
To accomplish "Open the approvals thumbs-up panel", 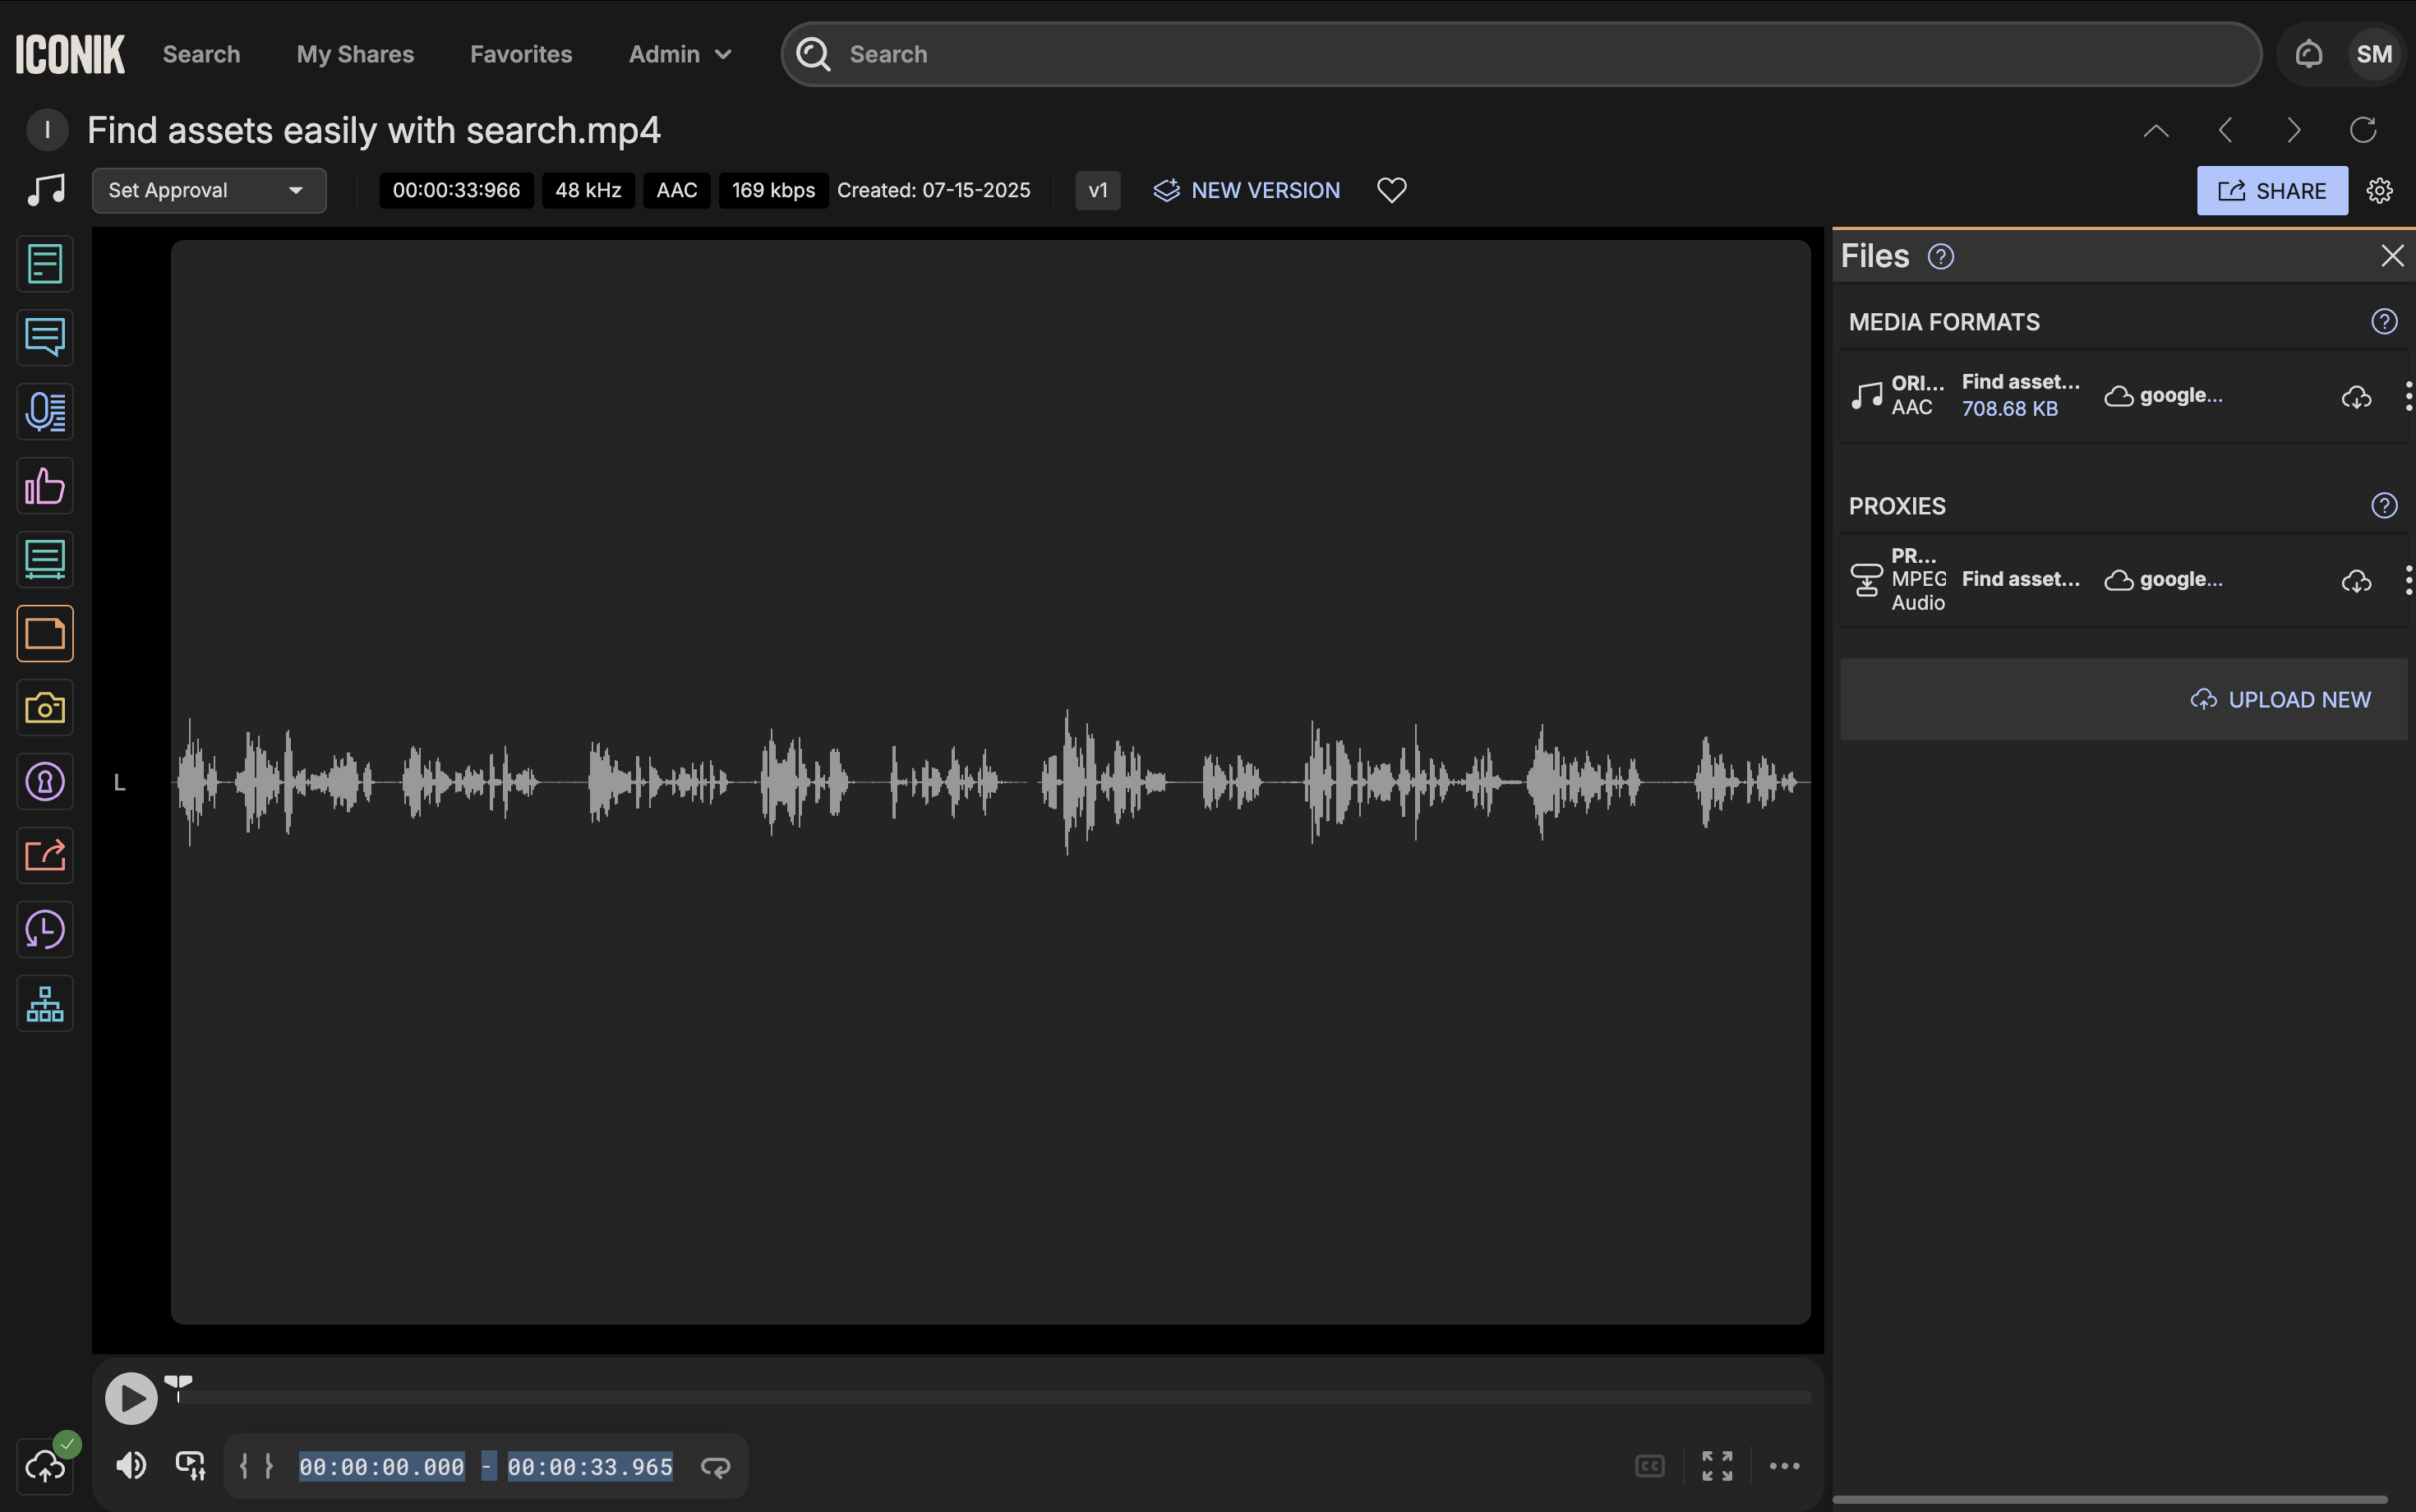I will [x=45, y=486].
